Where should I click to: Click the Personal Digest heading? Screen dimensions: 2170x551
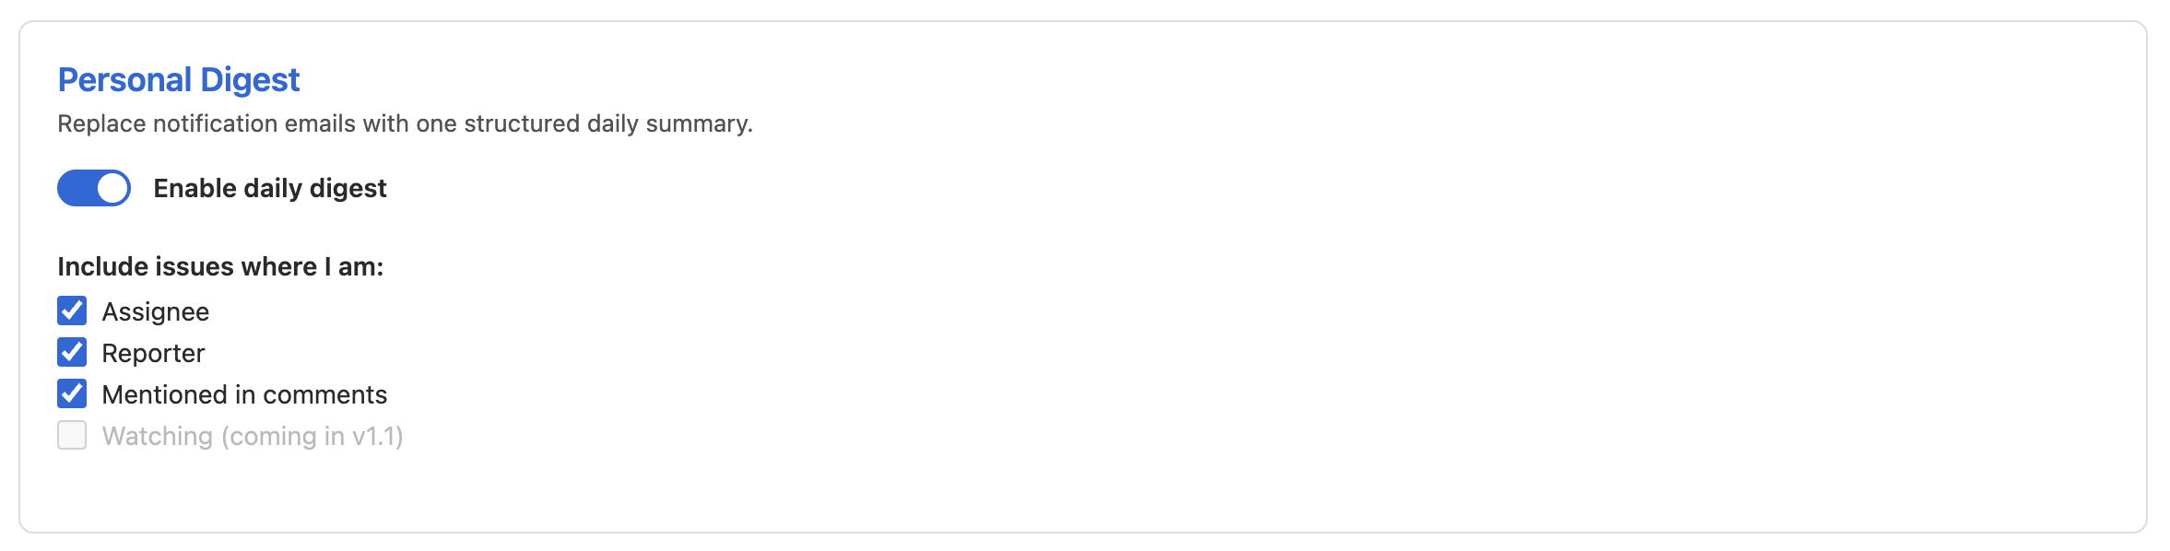pyautogui.click(x=179, y=80)
